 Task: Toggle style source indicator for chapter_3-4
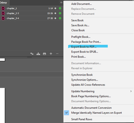coord(55,18)
